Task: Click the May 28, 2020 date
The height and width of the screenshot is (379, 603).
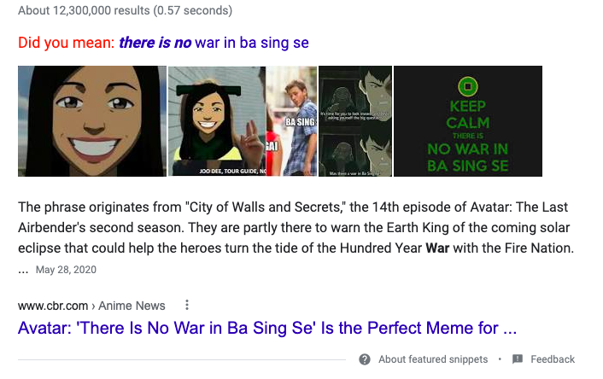Action: 67,269
